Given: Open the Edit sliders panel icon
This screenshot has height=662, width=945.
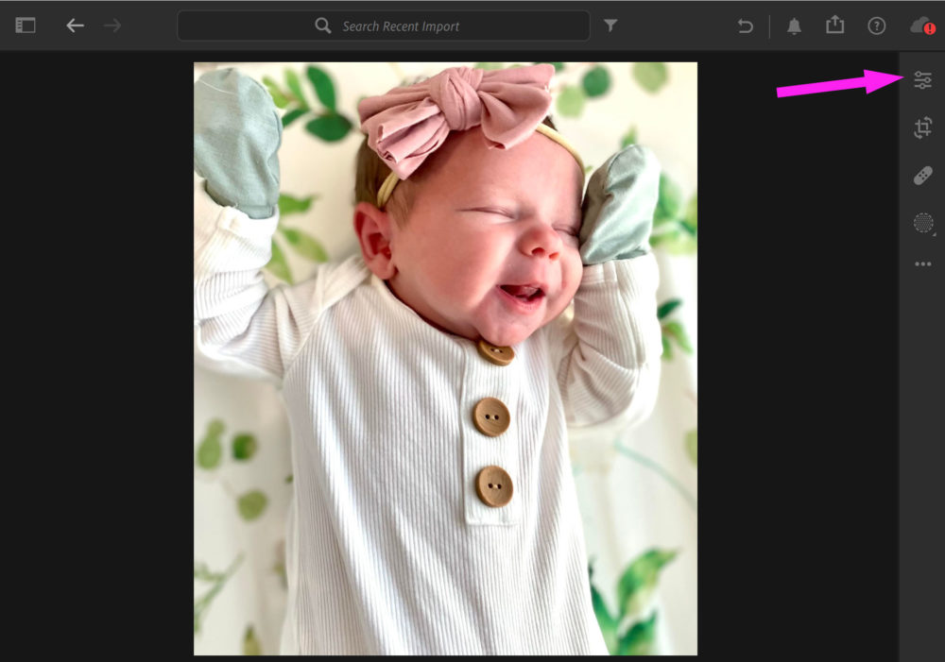Looking at the screenshot, I should click(x=922, y=80).
